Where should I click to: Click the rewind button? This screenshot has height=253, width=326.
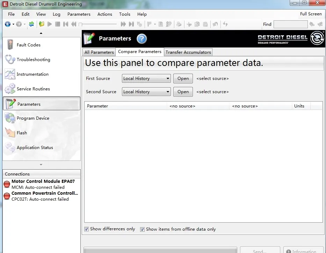coord(74,24)
